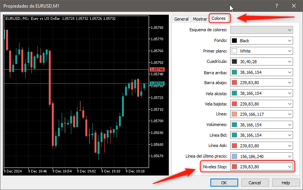This screenshot has height=190, width=303.
Task: Open the Mostrar tab
Action: (x=200, y=19)
